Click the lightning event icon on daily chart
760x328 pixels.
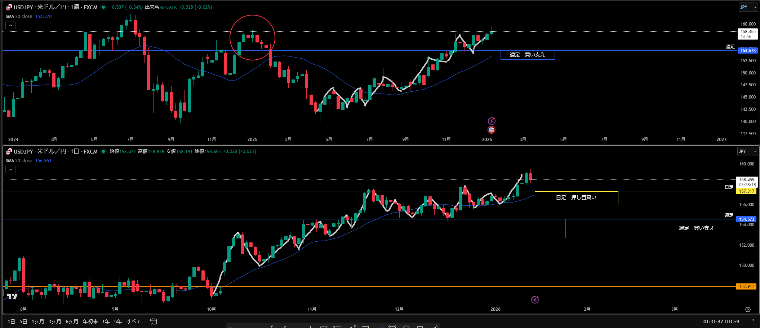[535, 300]
